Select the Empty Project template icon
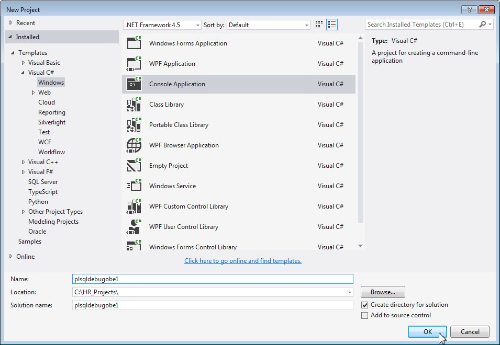Screen dimensions: 500x345 point(135,165)
